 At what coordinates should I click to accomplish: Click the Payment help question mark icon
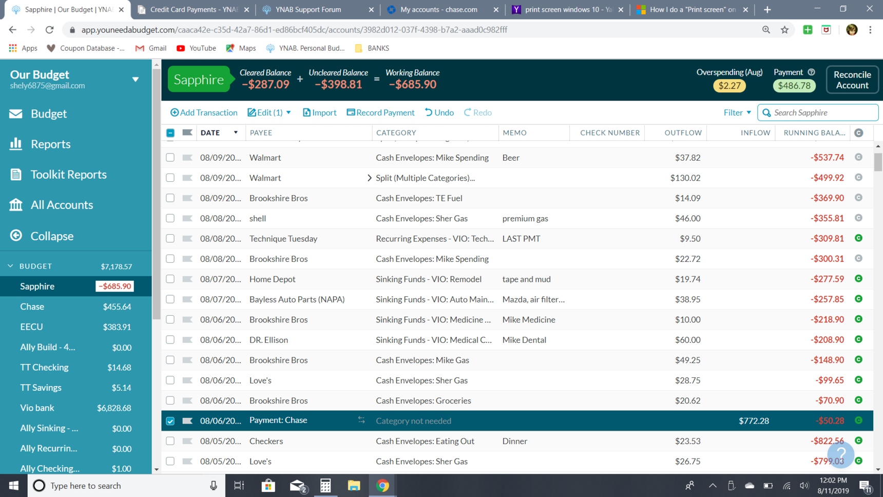811,72
